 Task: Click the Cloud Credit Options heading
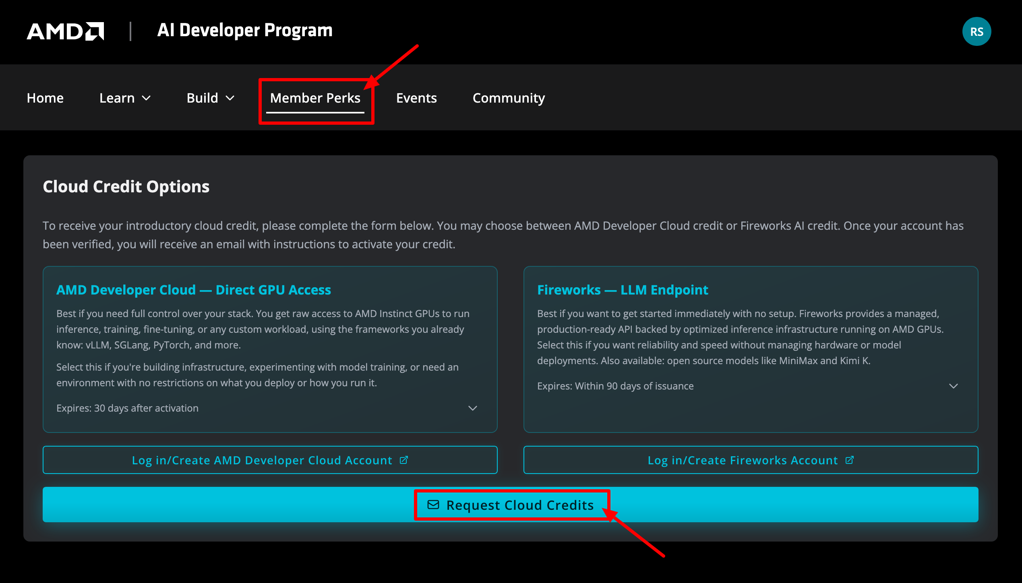click(x=126, y=187)
